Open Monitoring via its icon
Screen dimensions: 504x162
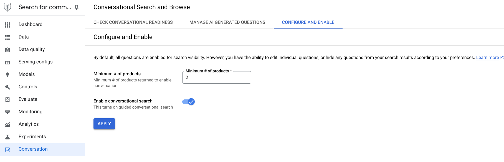pos(7,112)
